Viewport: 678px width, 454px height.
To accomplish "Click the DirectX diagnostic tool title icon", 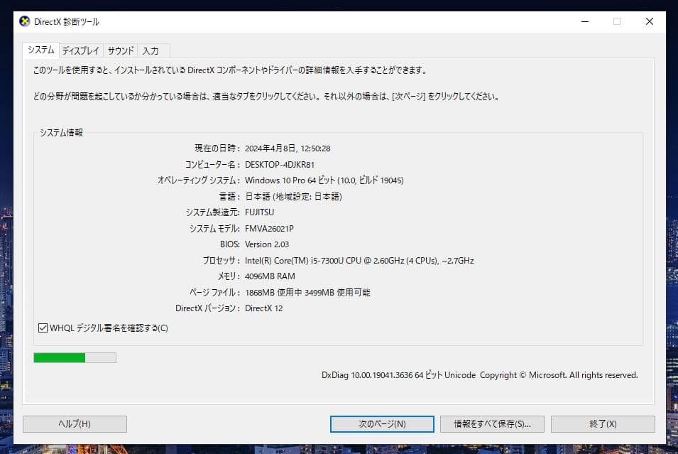I will (25, 21).
